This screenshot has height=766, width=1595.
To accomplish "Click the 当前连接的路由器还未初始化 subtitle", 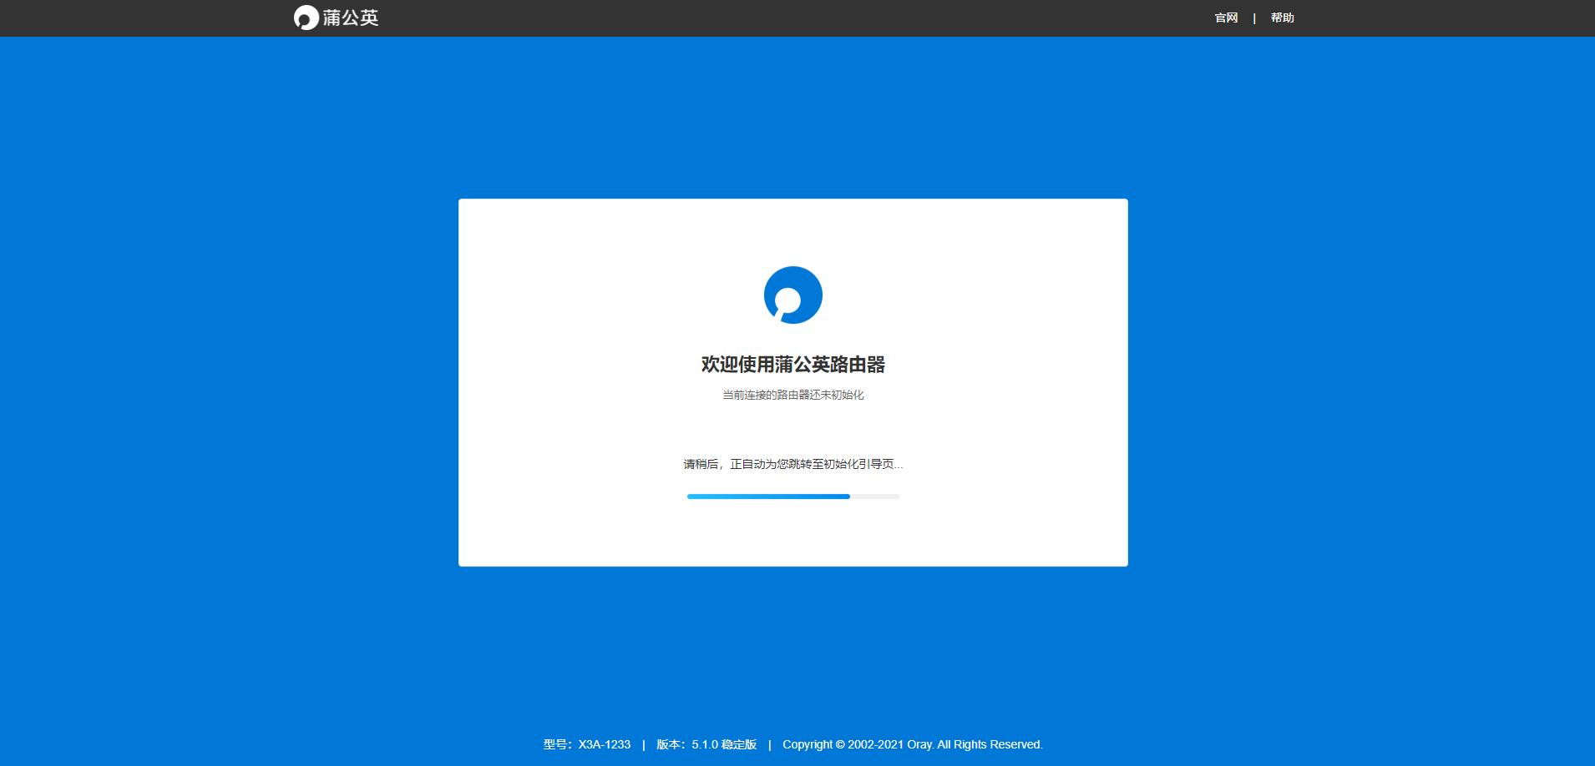I will point(792,395).
